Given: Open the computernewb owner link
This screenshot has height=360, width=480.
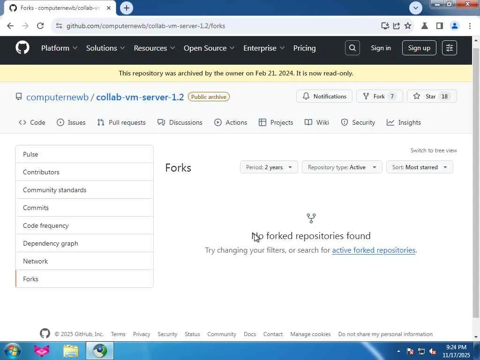Looking at the screenshot, I should pos(57,97).
